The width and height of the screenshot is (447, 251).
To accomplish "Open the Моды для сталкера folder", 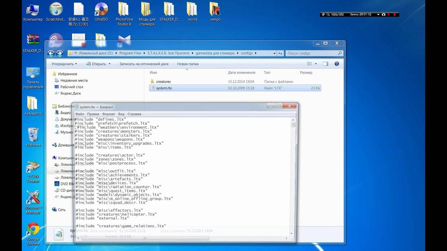I will tap(147, 14).
